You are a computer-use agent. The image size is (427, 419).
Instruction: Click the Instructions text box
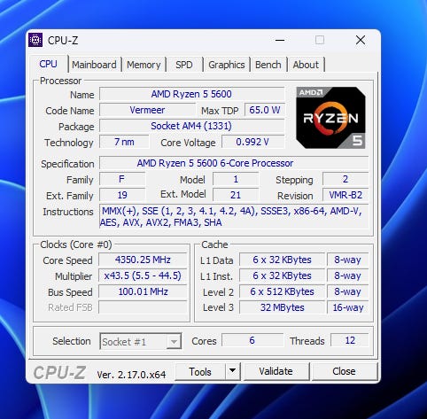point(234,216)
